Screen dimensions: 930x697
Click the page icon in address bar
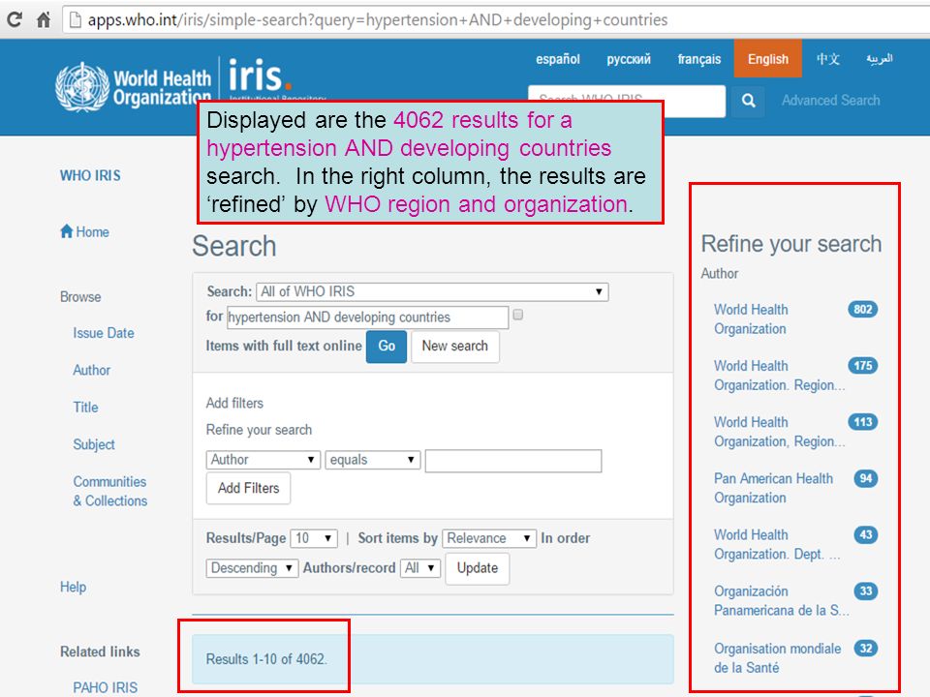click(x=76, y=20)
